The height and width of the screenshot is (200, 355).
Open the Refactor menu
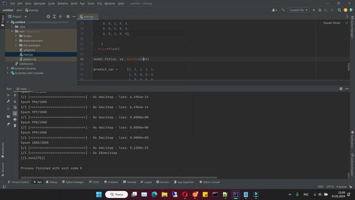pos(63,4)
